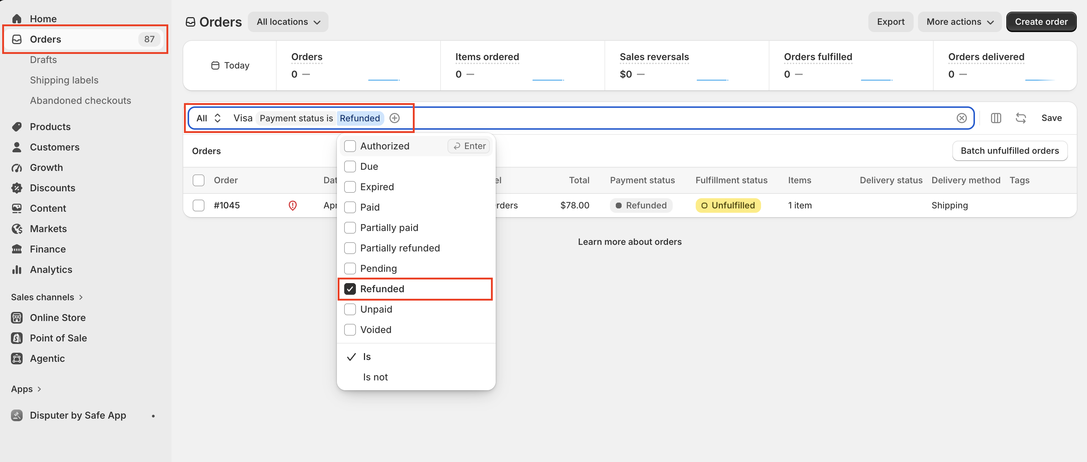1087x462 pixels.
Task: Click the Content image icon
Action: 17,208
